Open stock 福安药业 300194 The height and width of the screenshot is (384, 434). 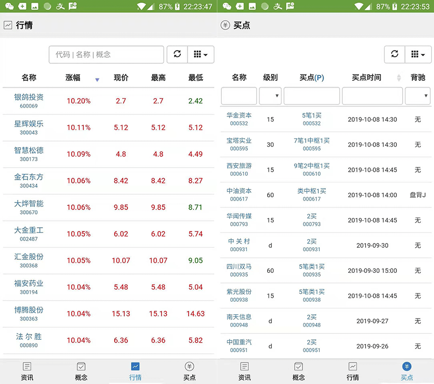pyautogui.click(x=29, y=287)
